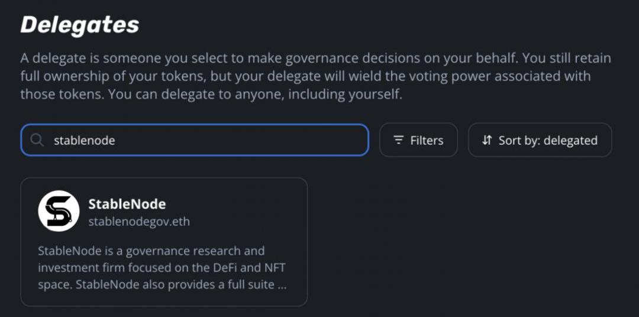639x317 pixels.
Task: Open the 'Sort by: delegated' dropdown
Action: point(540,140)
